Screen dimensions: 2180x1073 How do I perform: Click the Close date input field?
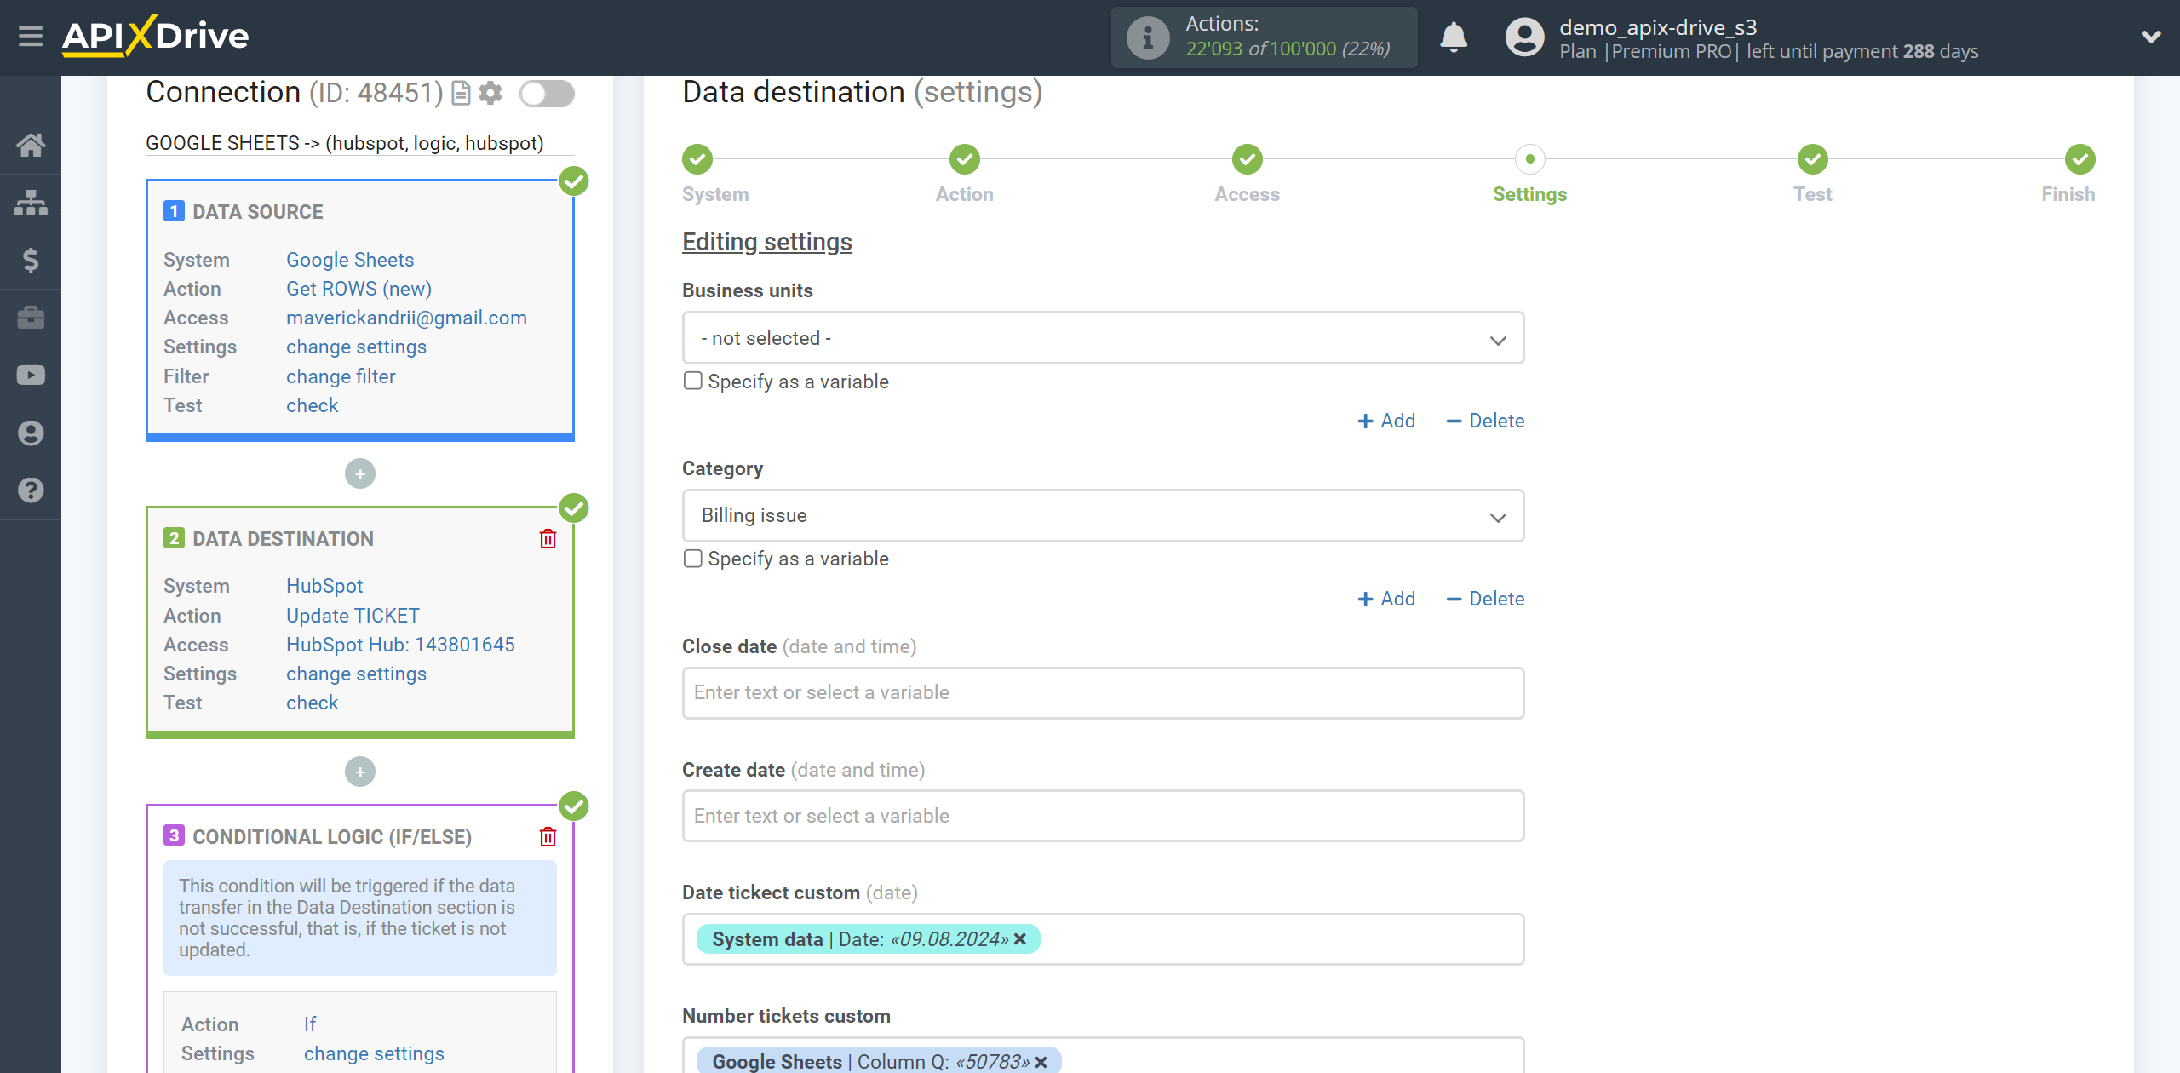tap(1103, 692)
